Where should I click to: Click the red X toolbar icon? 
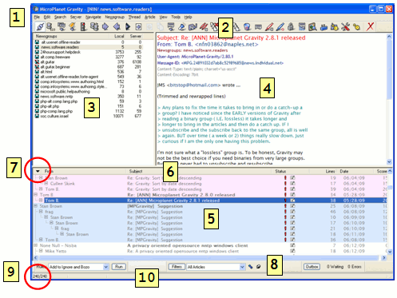pos(370,26)
